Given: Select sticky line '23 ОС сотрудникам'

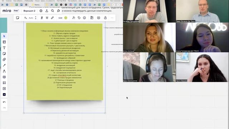Looking at the screenshot, I should [64, 85].
